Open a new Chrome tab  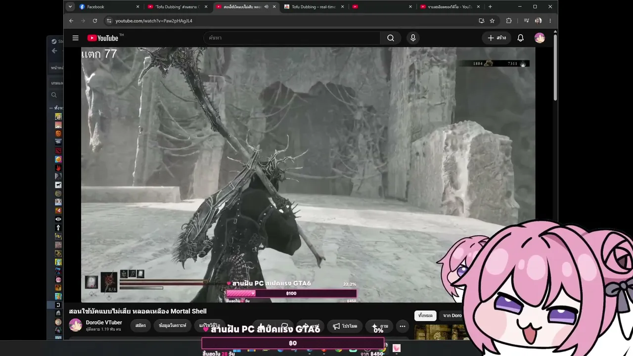tap(490, 7)
